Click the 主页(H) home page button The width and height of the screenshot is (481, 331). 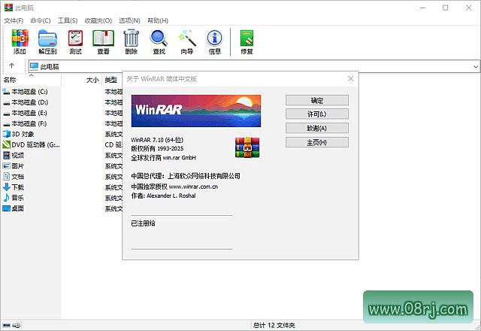(317, 142)
